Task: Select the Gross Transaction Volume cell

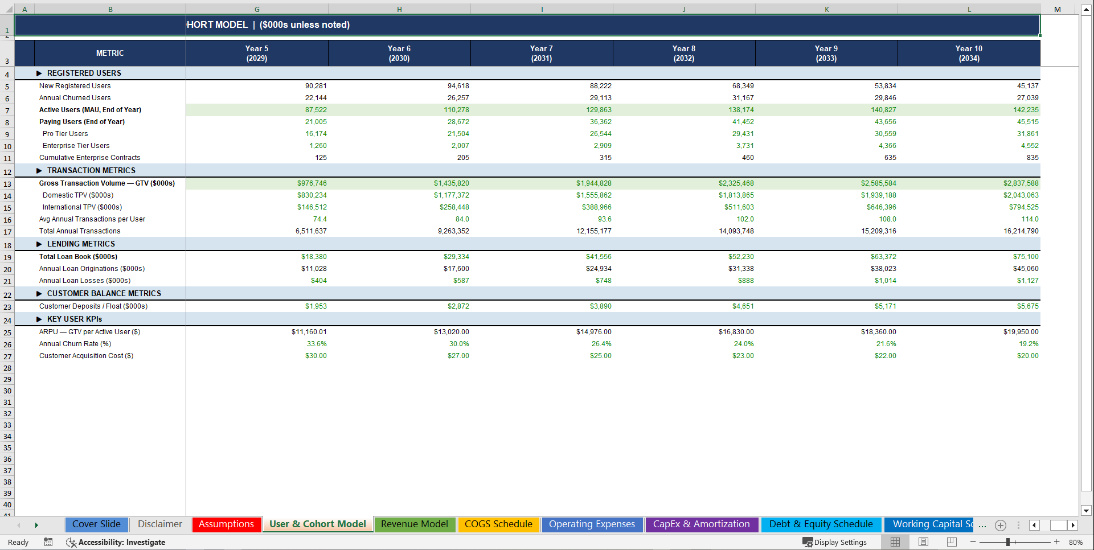Action: pos(107,183)
